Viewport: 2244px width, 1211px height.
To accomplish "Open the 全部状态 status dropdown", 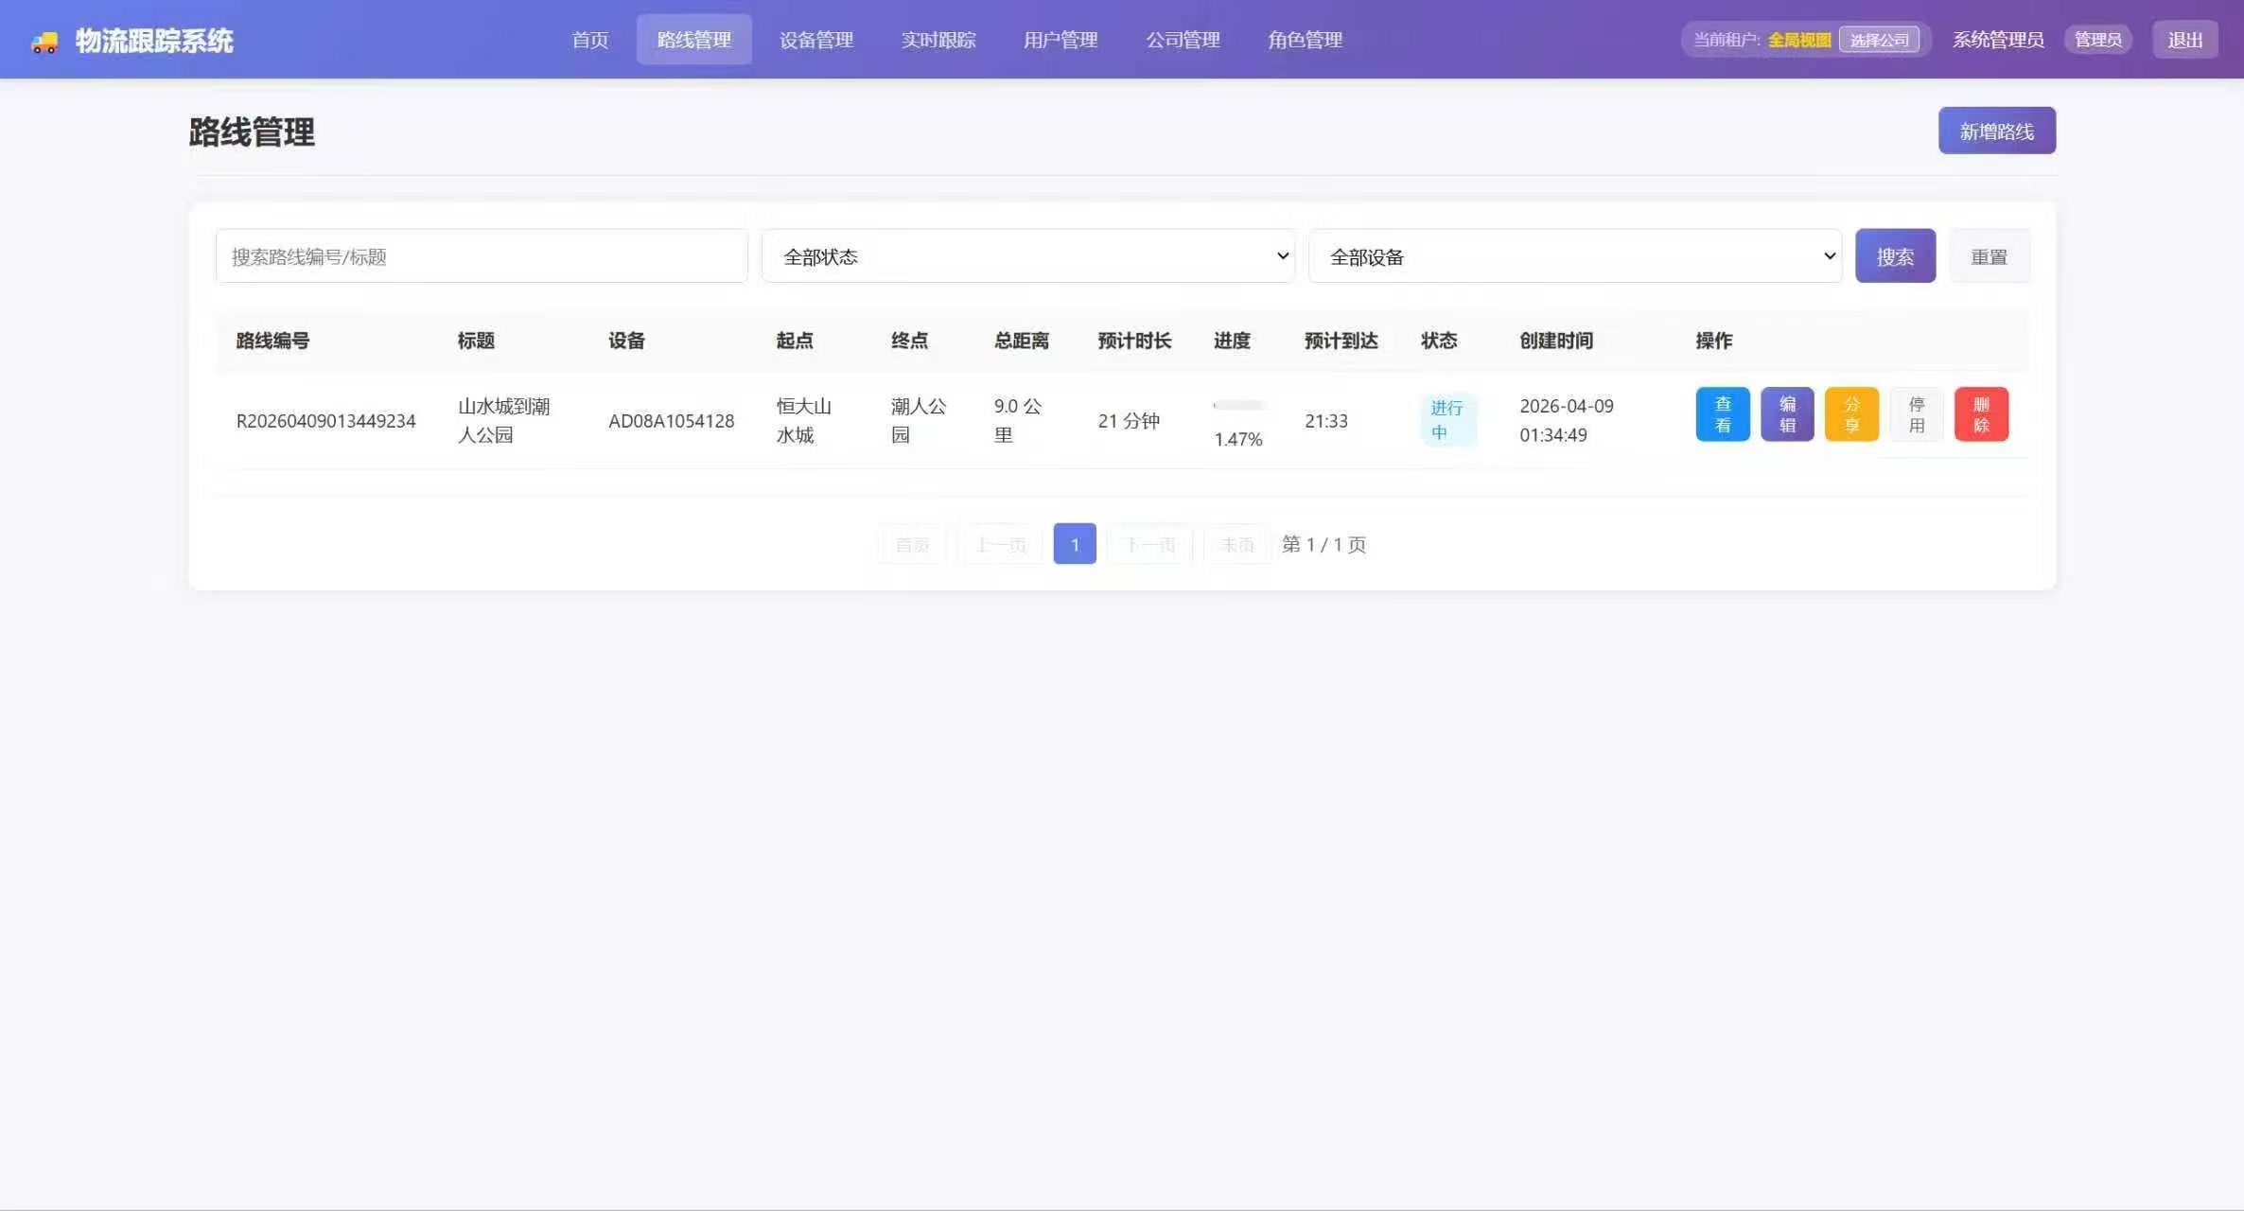I will 1027,255.
